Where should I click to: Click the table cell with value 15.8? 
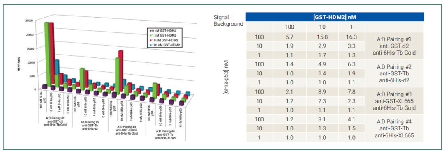(323, 37)
